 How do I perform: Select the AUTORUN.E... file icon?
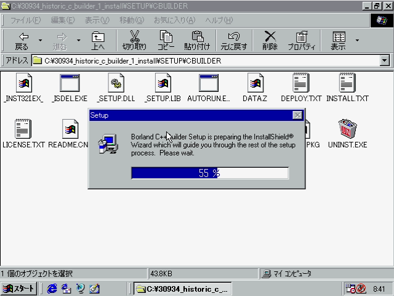click(209, 83)
